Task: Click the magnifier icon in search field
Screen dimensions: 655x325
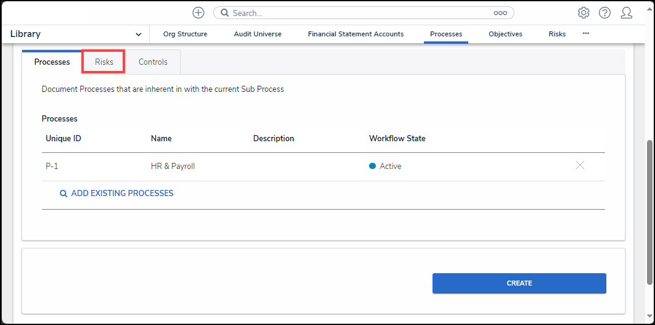Action: click(225, 13)
